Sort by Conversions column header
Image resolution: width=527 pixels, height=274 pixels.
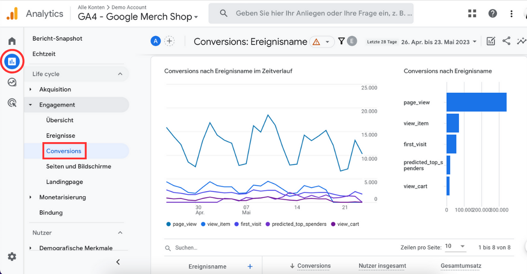(x=314, y=266)
